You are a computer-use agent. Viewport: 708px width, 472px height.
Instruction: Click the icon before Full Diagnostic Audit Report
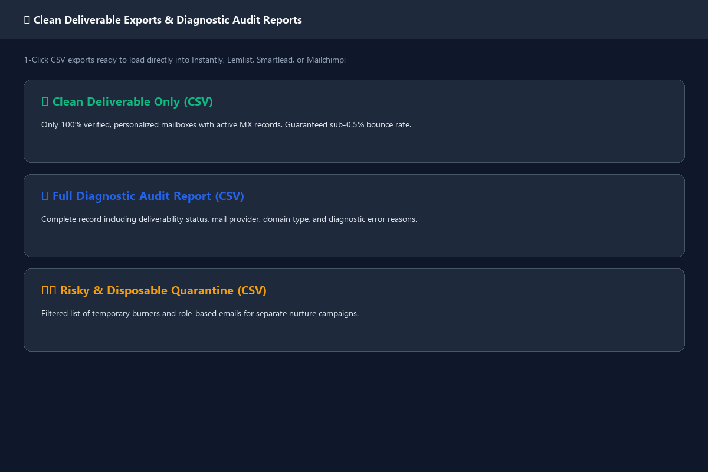(x=45, y=196)
